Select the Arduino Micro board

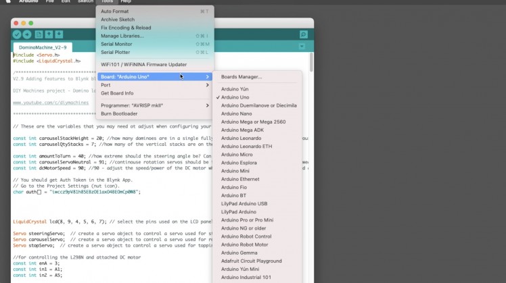pos(257,155)
